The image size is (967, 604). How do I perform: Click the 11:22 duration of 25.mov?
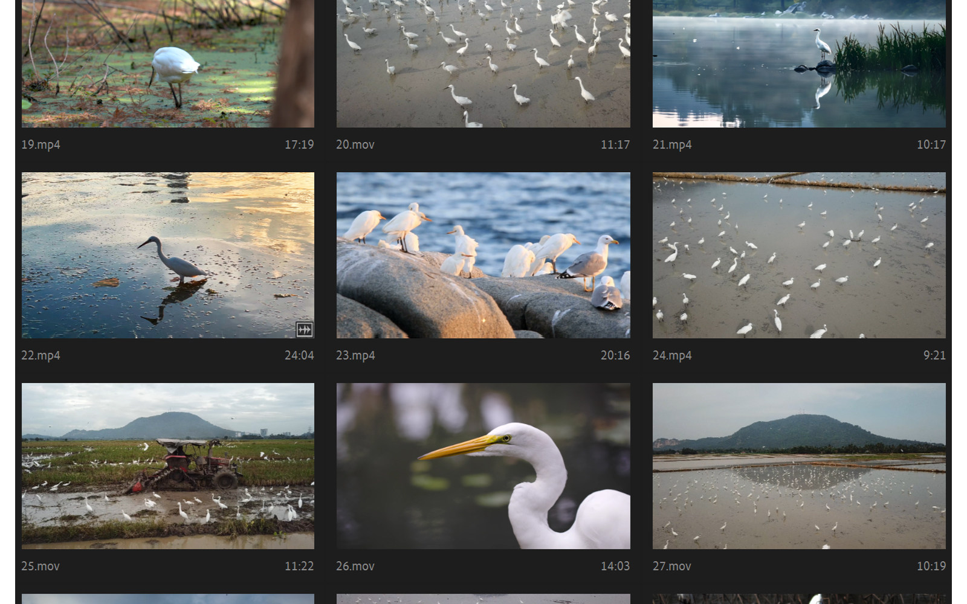299,567
